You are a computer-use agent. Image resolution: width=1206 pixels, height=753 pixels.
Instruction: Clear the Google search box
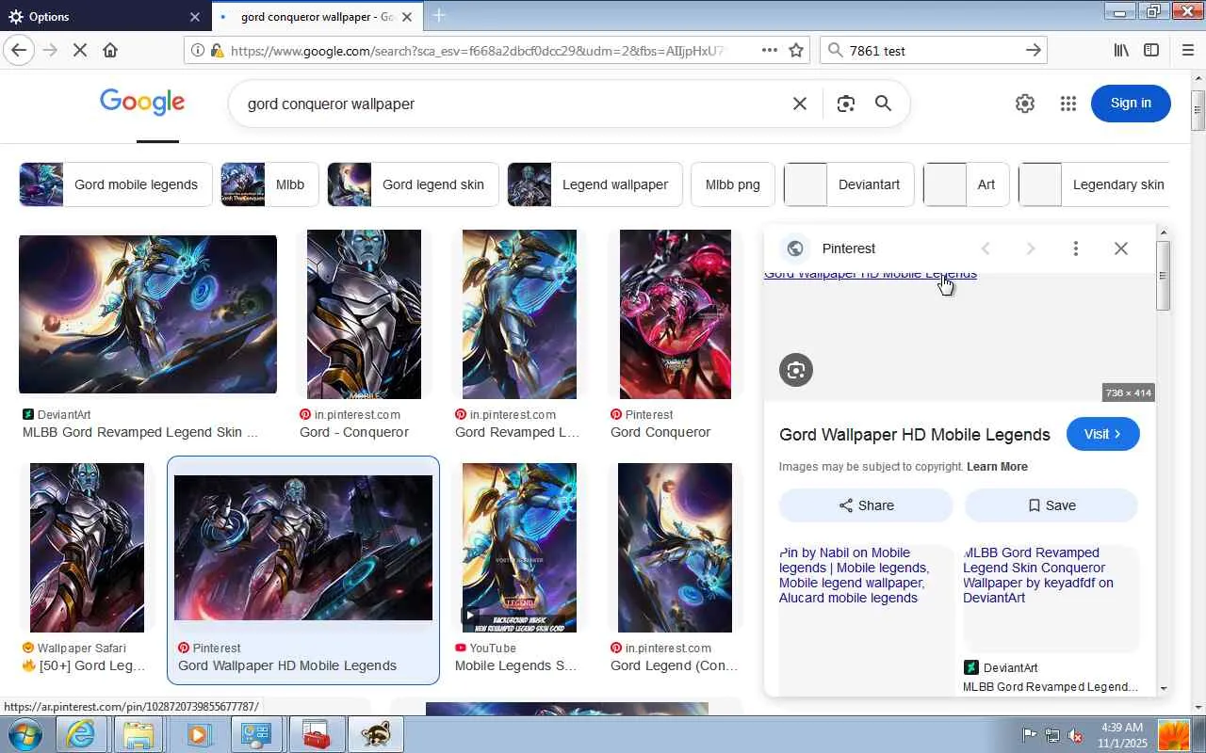click(800, 104)
